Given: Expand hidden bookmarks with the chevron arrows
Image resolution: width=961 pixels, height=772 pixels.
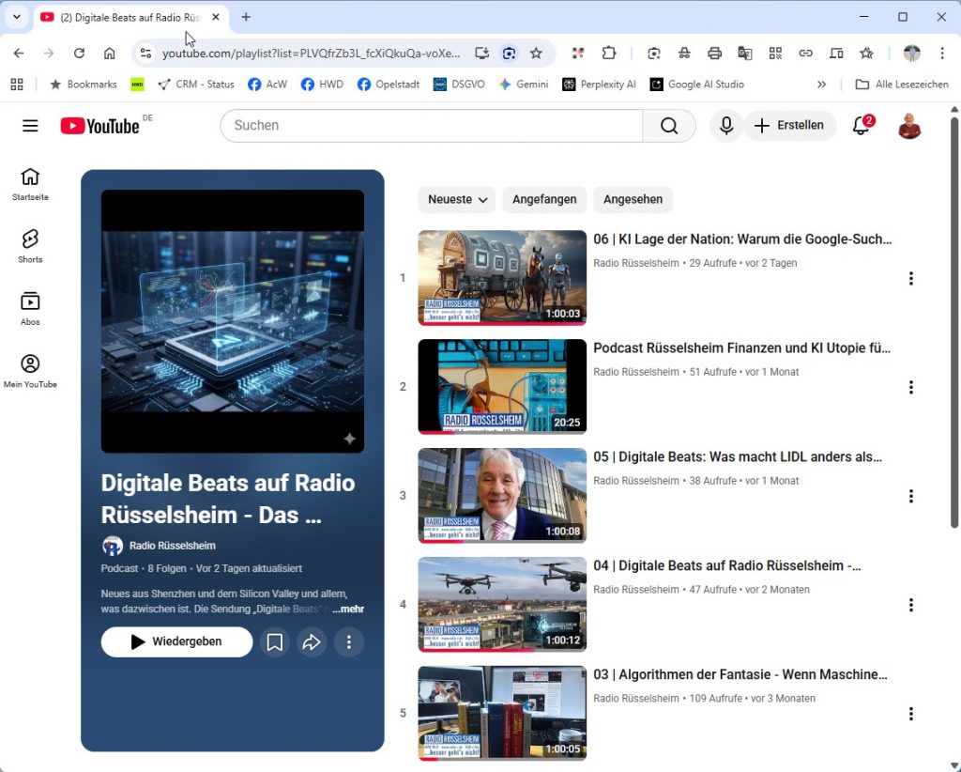Looking at the screenshot, I should (x=821, y=84).
